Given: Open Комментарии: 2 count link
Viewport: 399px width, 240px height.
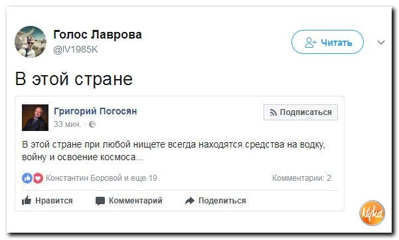Looking at the screenshot, I should (x=301, y=178).
